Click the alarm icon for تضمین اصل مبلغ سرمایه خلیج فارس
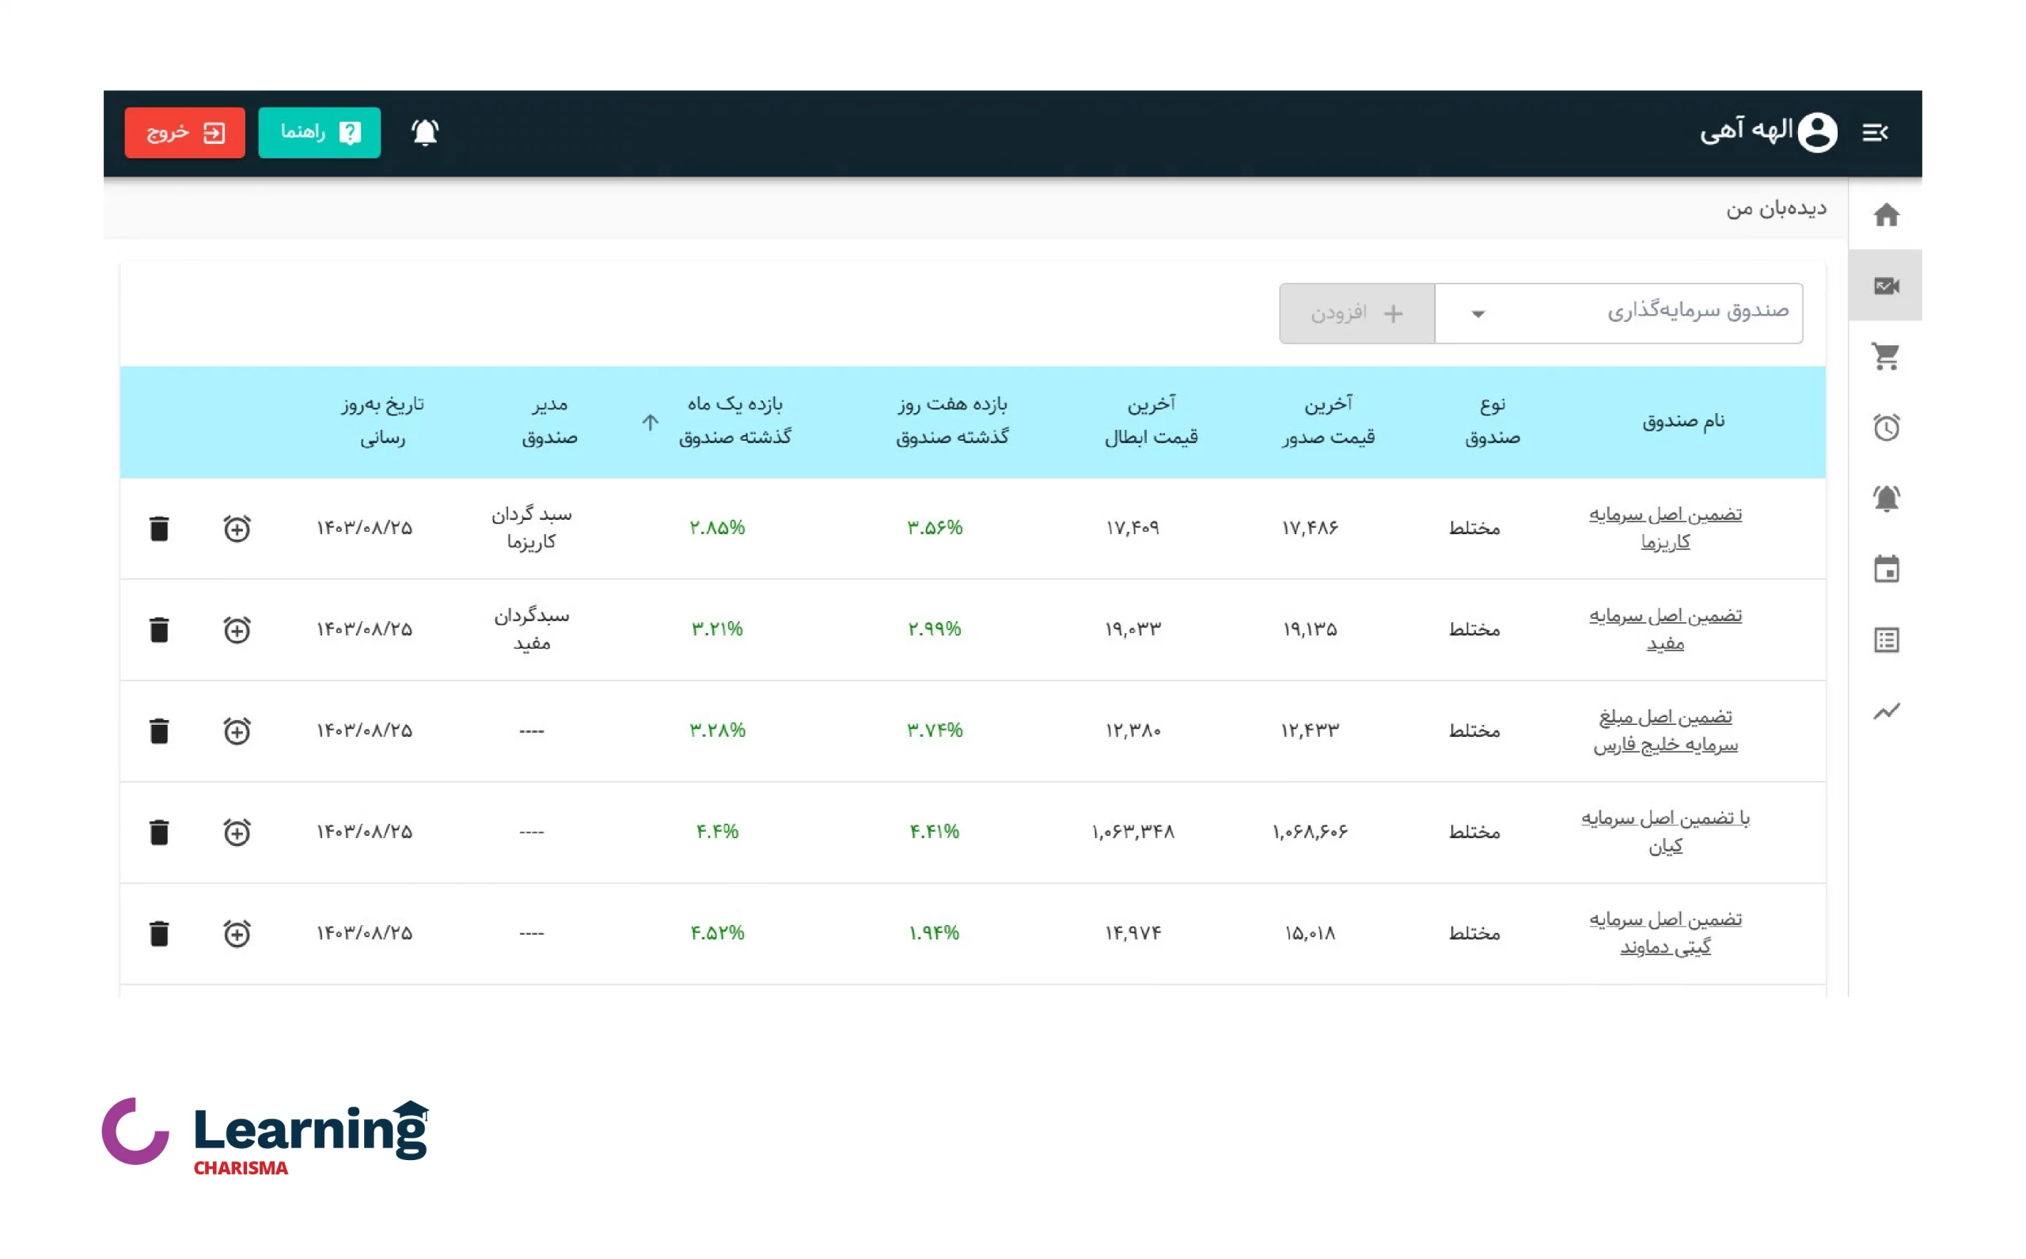Viewport: 2026px width, 1259px height. (237, 730)
